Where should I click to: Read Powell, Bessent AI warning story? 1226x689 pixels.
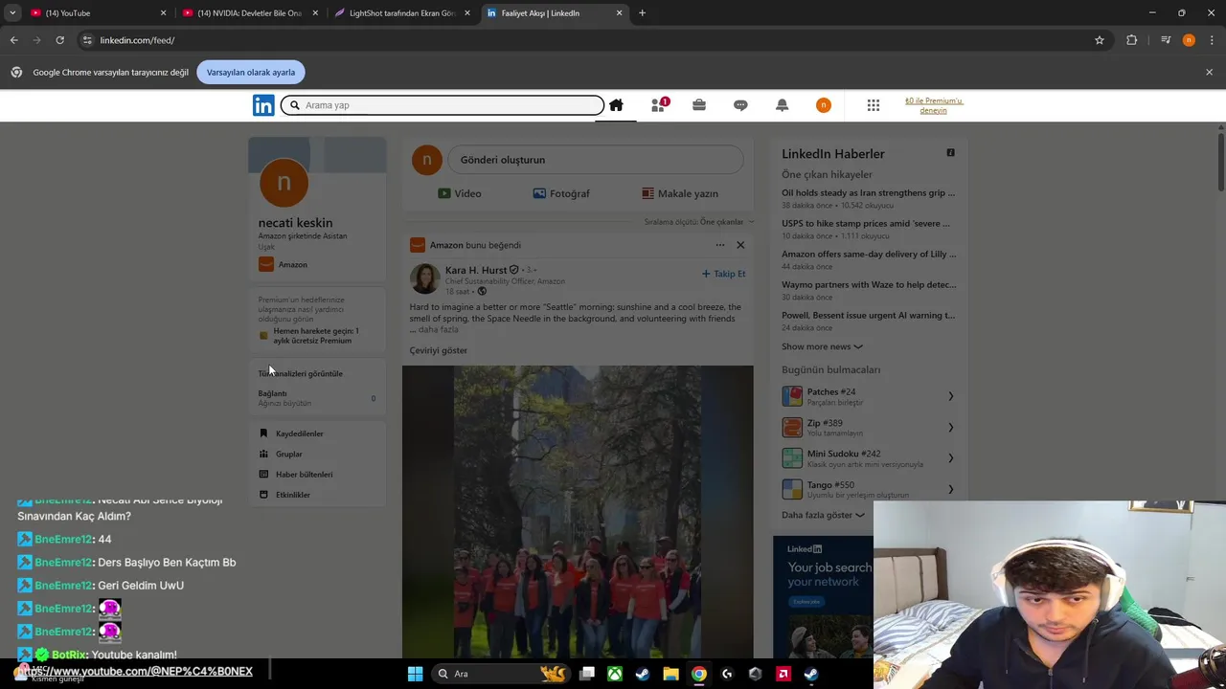[868, 316]
